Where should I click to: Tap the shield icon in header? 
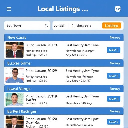pos(118,9)
